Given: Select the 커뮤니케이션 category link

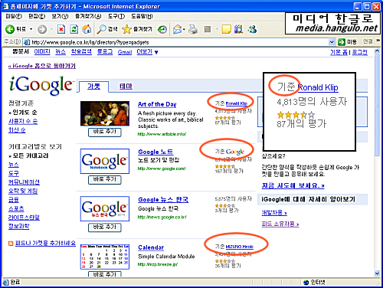Looking at the screenshot, I should (24, 182).
